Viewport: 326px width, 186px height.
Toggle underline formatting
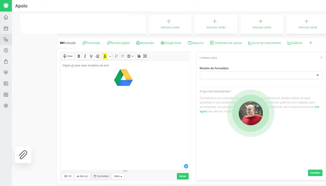pos(91,56)
